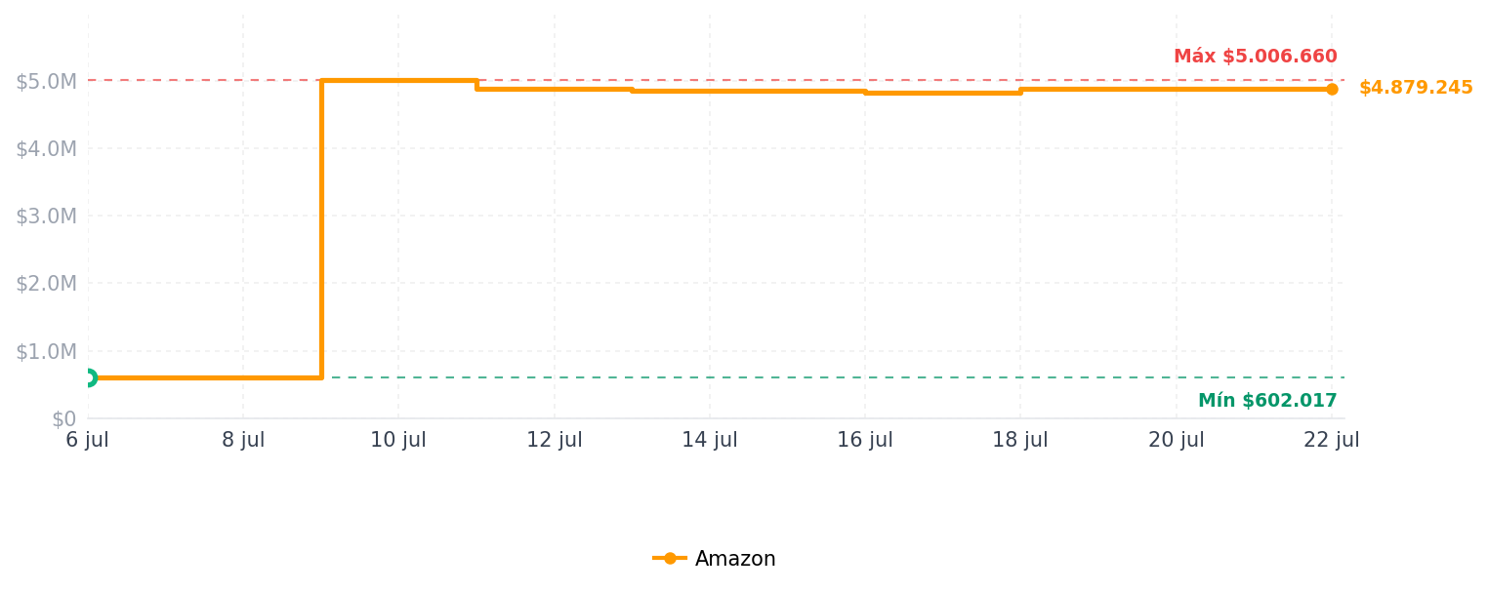Screen dimensions: 1488x592
Task: Click the Máx $5.006.660 label
Action: click(1256, 57)
